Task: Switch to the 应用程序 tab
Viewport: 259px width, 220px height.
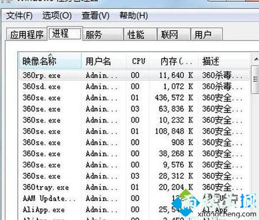Action: pyautogui.click(x=27, y=34)
